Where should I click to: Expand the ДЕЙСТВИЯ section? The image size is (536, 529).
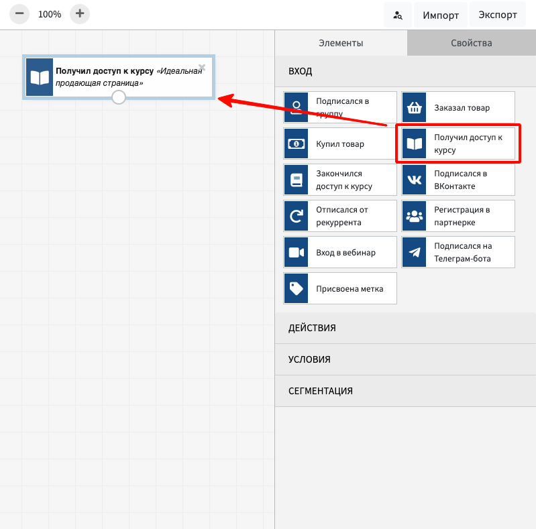[405, 328]
